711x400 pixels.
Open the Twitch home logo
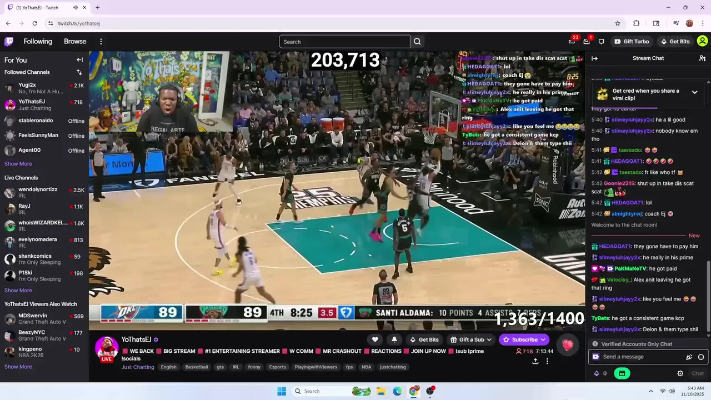point(9,42)
